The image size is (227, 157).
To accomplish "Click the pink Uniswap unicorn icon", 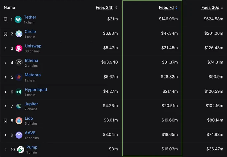I will coord(19,48).
